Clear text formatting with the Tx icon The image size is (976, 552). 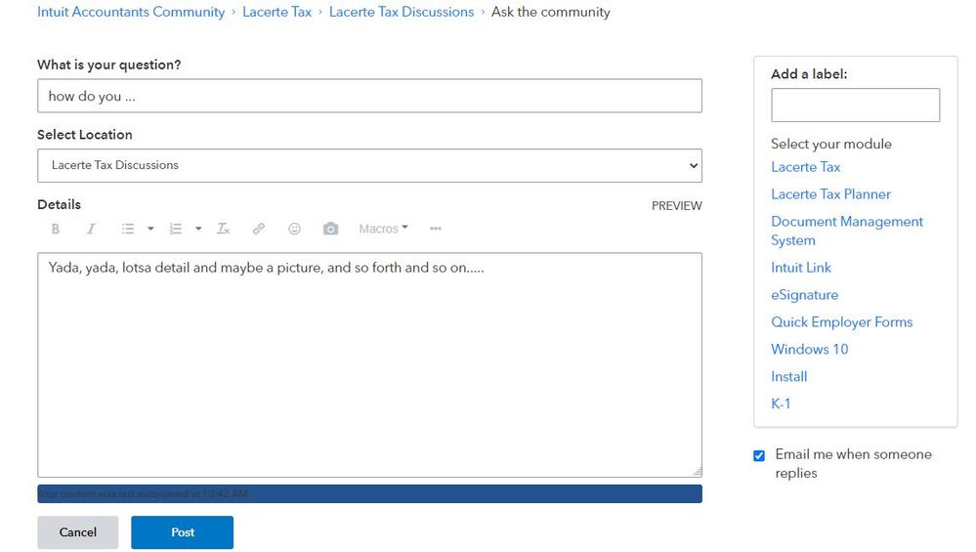pyautogui.click(x=223, y=229)
